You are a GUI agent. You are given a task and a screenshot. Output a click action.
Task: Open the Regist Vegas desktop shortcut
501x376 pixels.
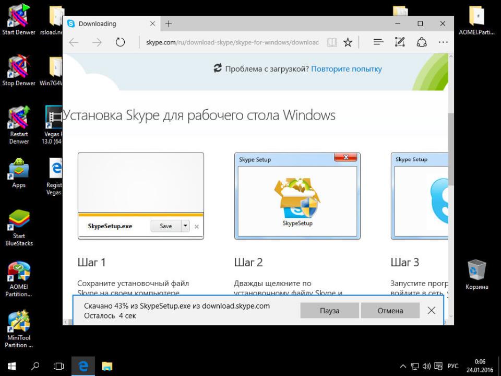point(54,177)
